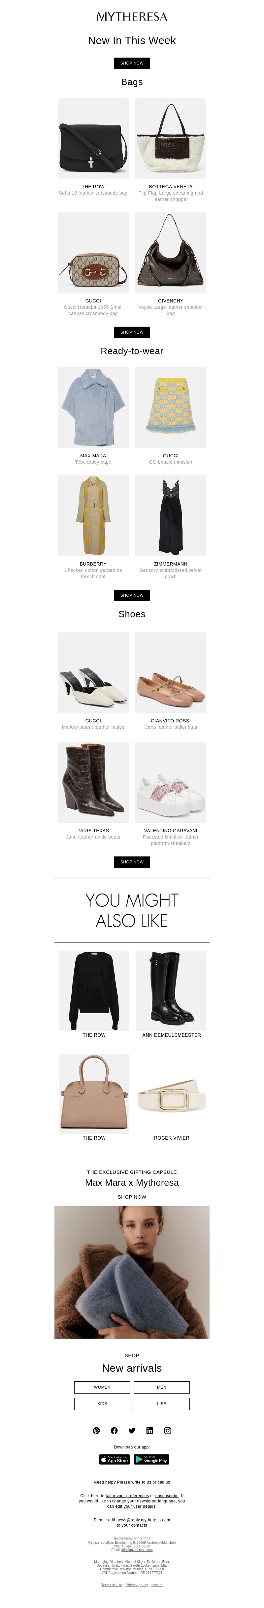
Task: Select the MEN new arrivals button
Action: pyautogui.click(x=161, y=1387)
